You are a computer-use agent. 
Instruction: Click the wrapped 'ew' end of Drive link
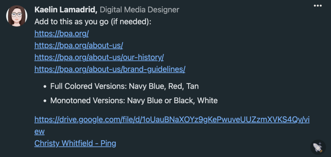coord(39,131)
